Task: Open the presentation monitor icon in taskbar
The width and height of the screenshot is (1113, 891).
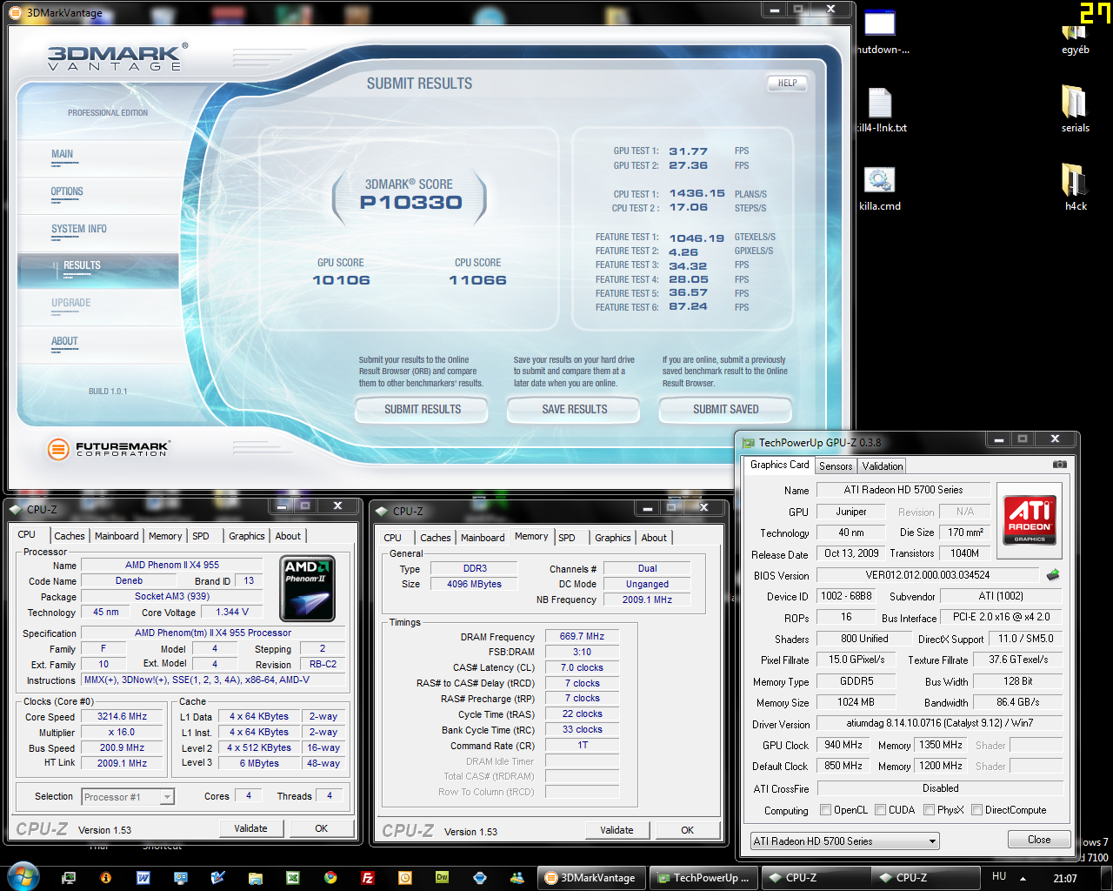Action: [181, 878]
